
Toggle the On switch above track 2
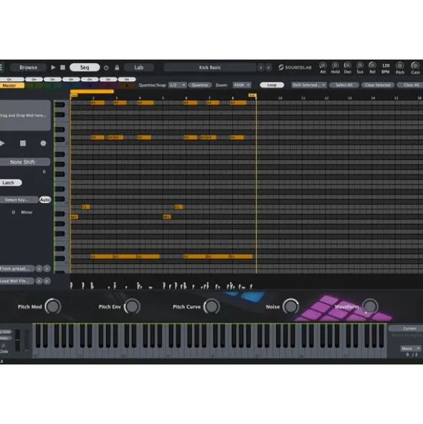52,79
